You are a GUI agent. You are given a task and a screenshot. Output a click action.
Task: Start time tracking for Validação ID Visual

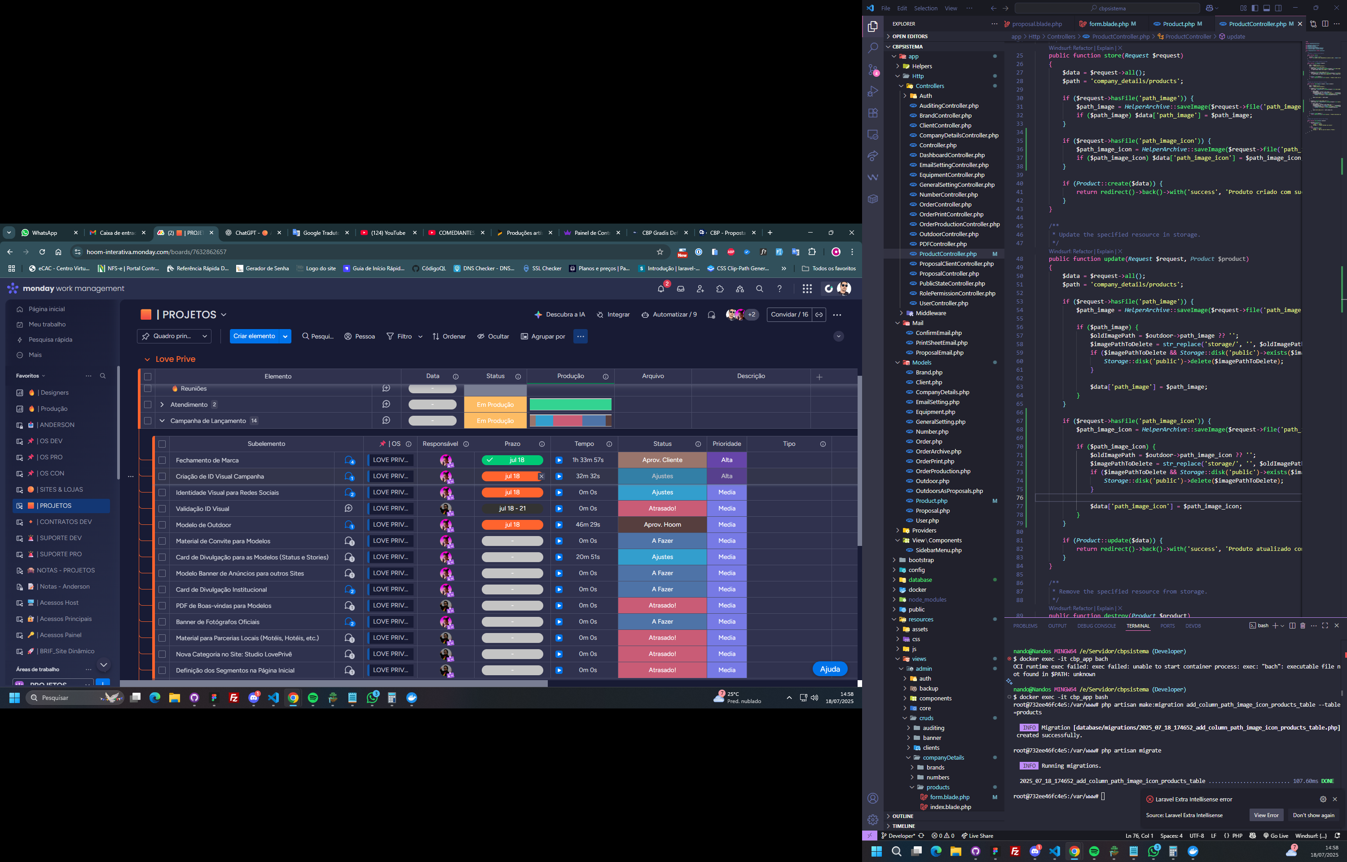(559, 509)
